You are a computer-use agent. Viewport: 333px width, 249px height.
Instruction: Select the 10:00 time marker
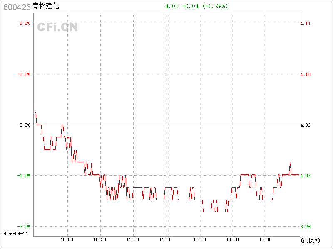67,240
